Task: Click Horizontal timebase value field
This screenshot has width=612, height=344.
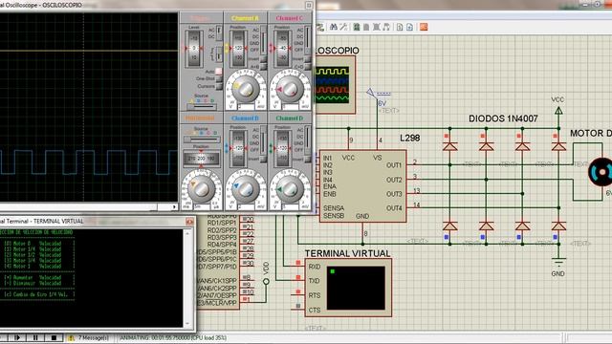Action: coord(202,206)
